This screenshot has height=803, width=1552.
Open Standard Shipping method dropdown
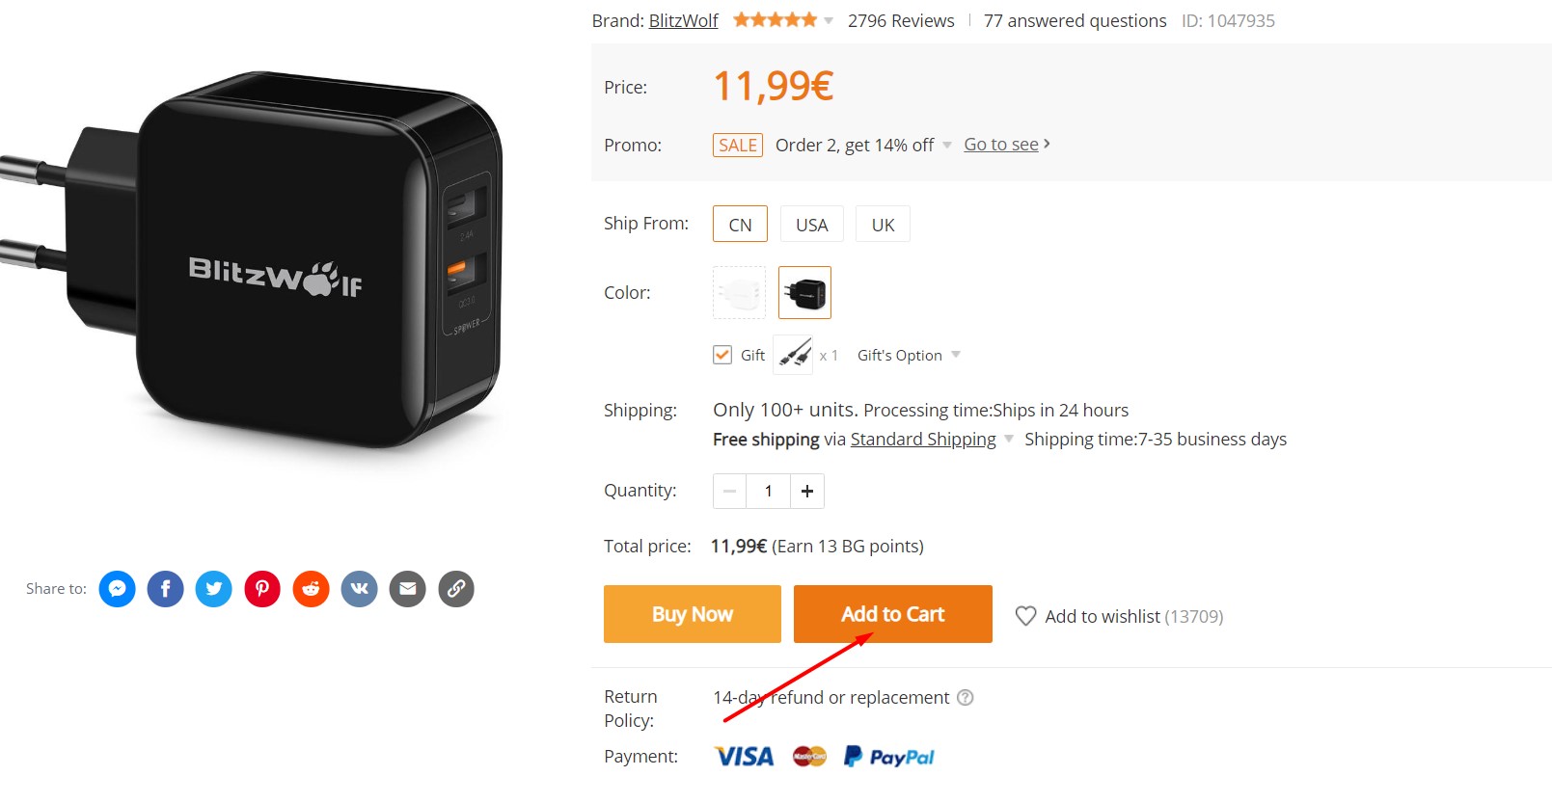point(1009,439)
